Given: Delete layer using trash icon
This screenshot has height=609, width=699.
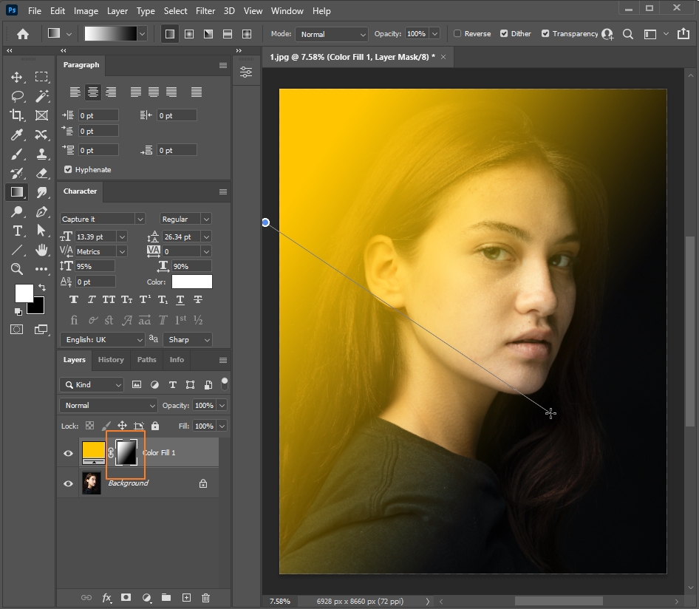Looking at the screenshot, I should pos(206,597).
